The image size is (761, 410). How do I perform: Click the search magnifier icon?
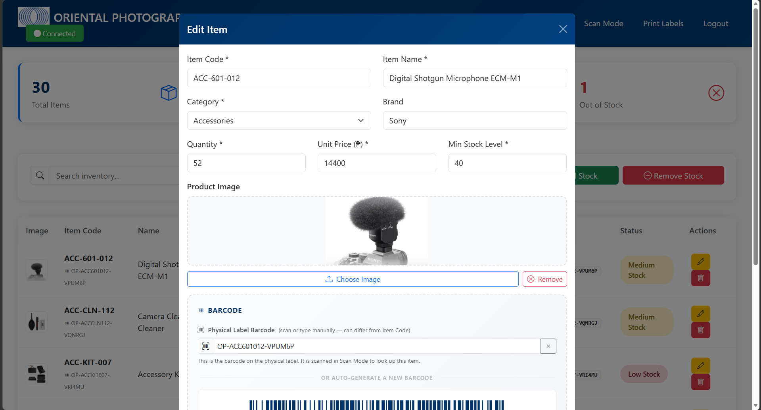tap(40, 175)
